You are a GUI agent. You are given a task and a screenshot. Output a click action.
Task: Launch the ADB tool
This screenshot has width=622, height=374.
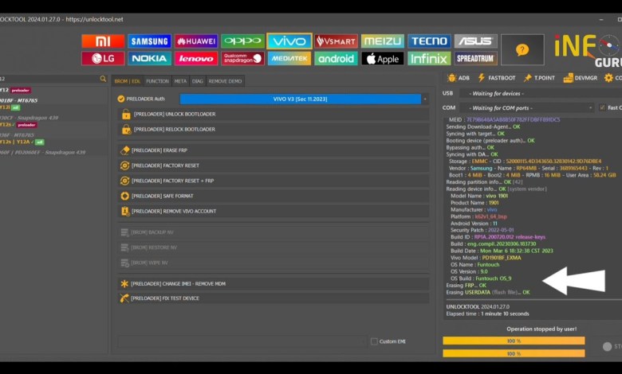[459, 78]
